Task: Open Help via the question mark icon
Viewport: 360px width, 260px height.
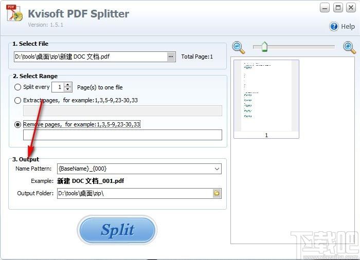Action: (334, 27)
